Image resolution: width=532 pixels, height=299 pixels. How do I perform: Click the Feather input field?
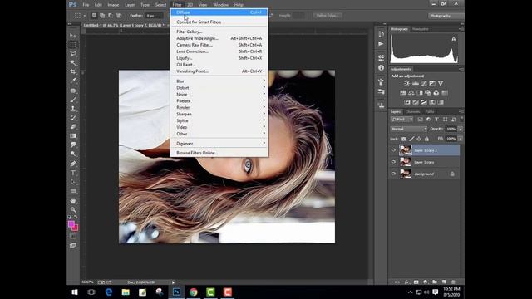155,16
